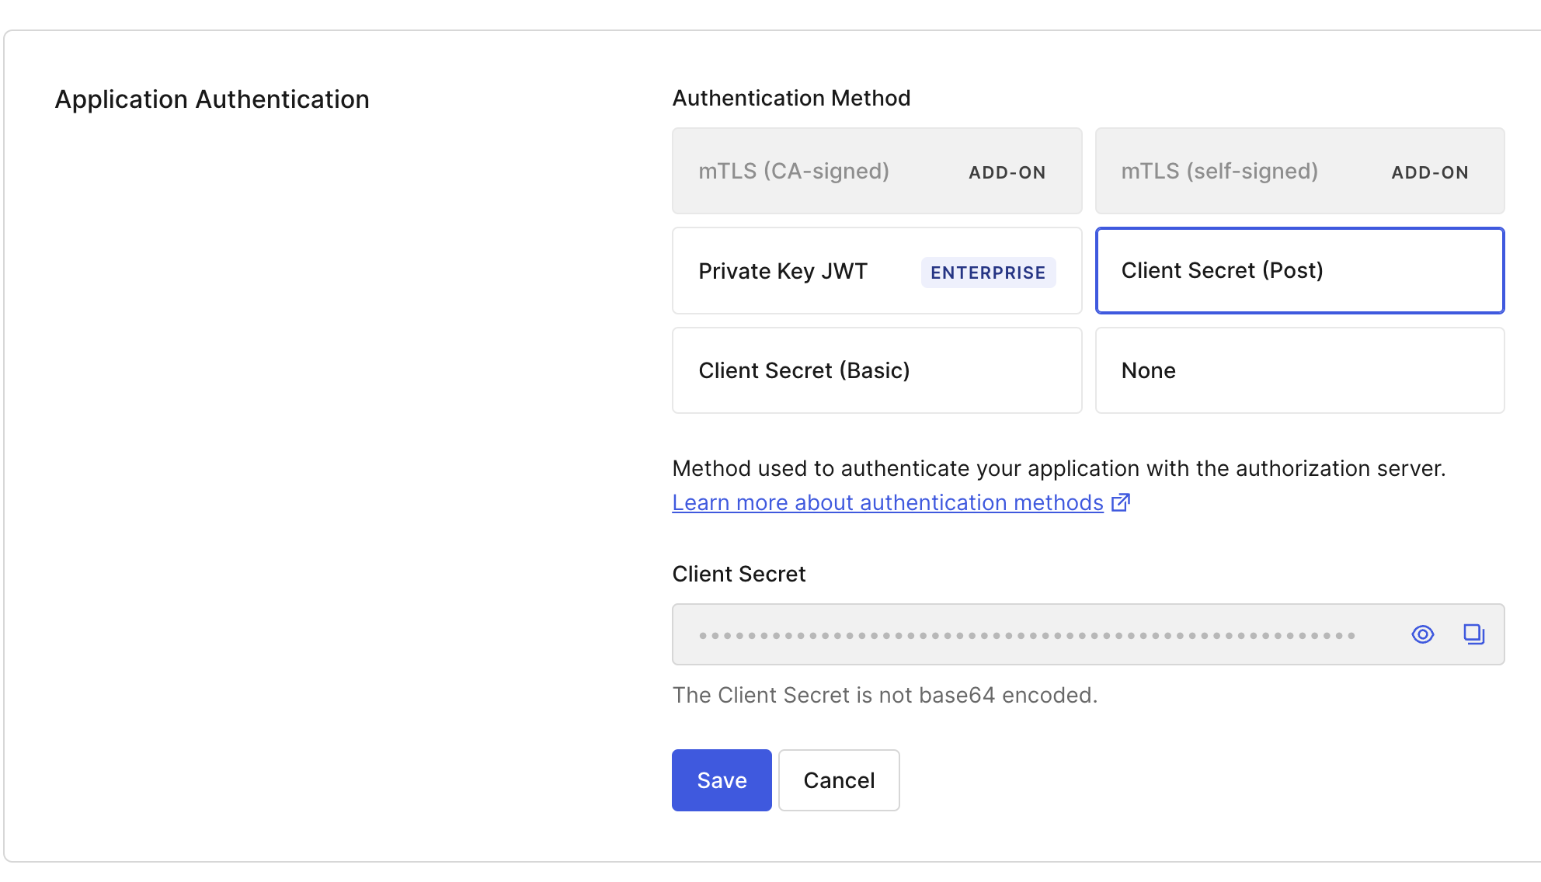Click the Cancel button
Image resolution: width=1541 pixels, height=882 pixels.
tap(839, 780)
